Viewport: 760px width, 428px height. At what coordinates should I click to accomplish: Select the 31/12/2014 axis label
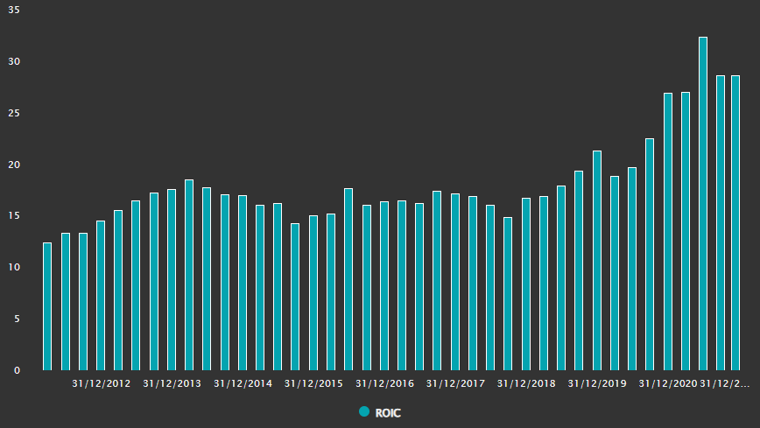[x=243, y=383]
